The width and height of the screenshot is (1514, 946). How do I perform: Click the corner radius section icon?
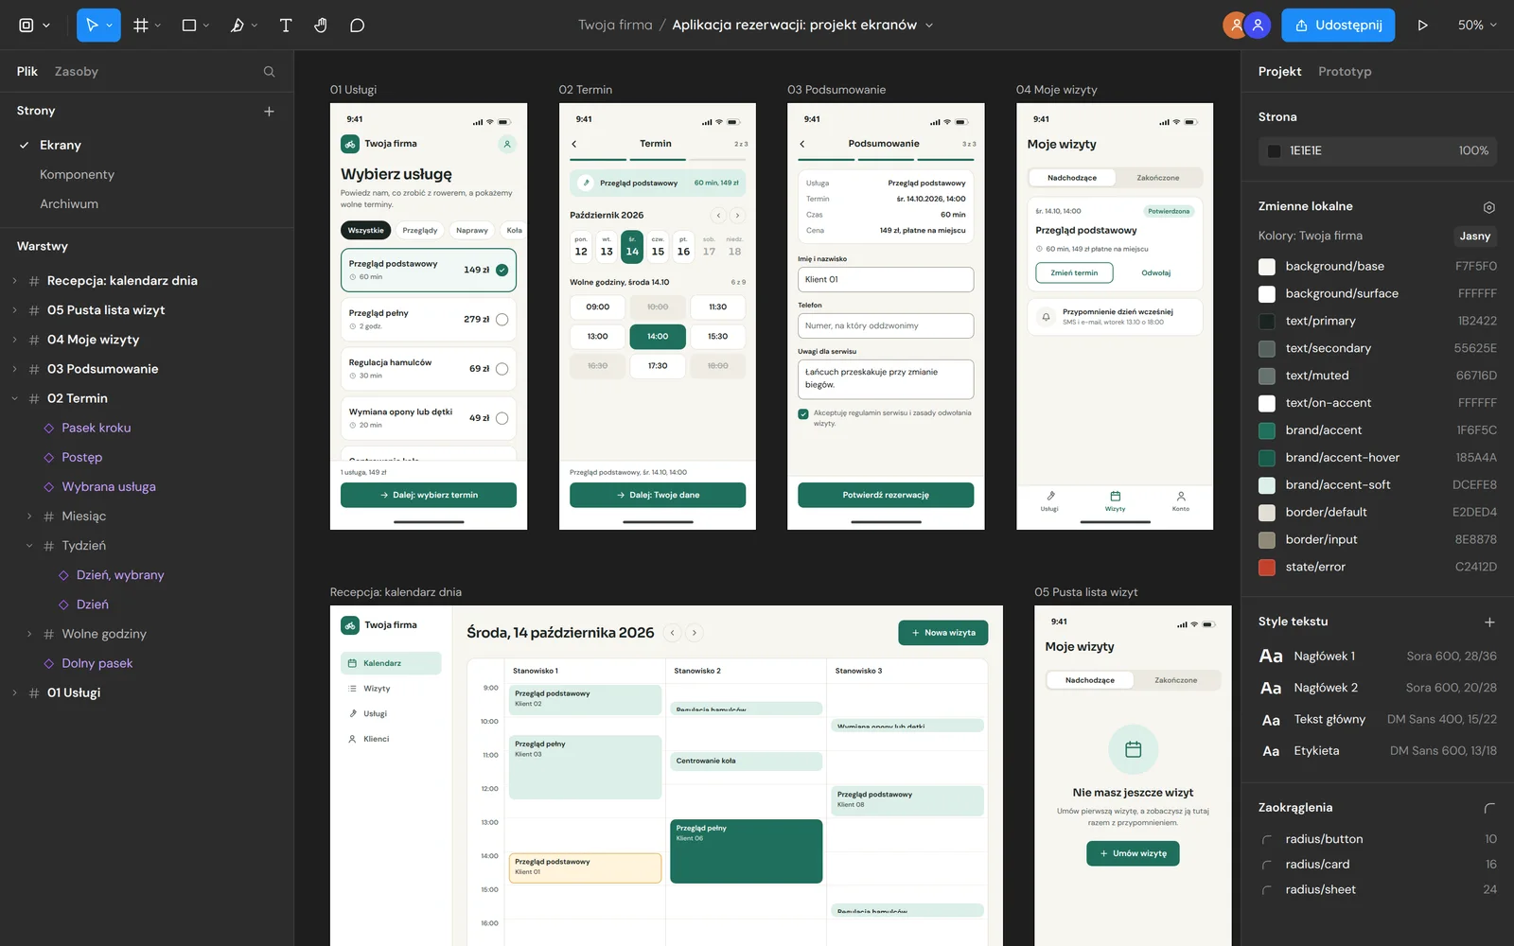[1489, 808]
